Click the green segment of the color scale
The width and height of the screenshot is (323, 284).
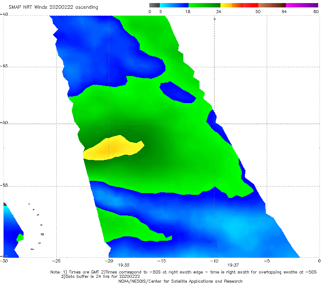point(204,5)
